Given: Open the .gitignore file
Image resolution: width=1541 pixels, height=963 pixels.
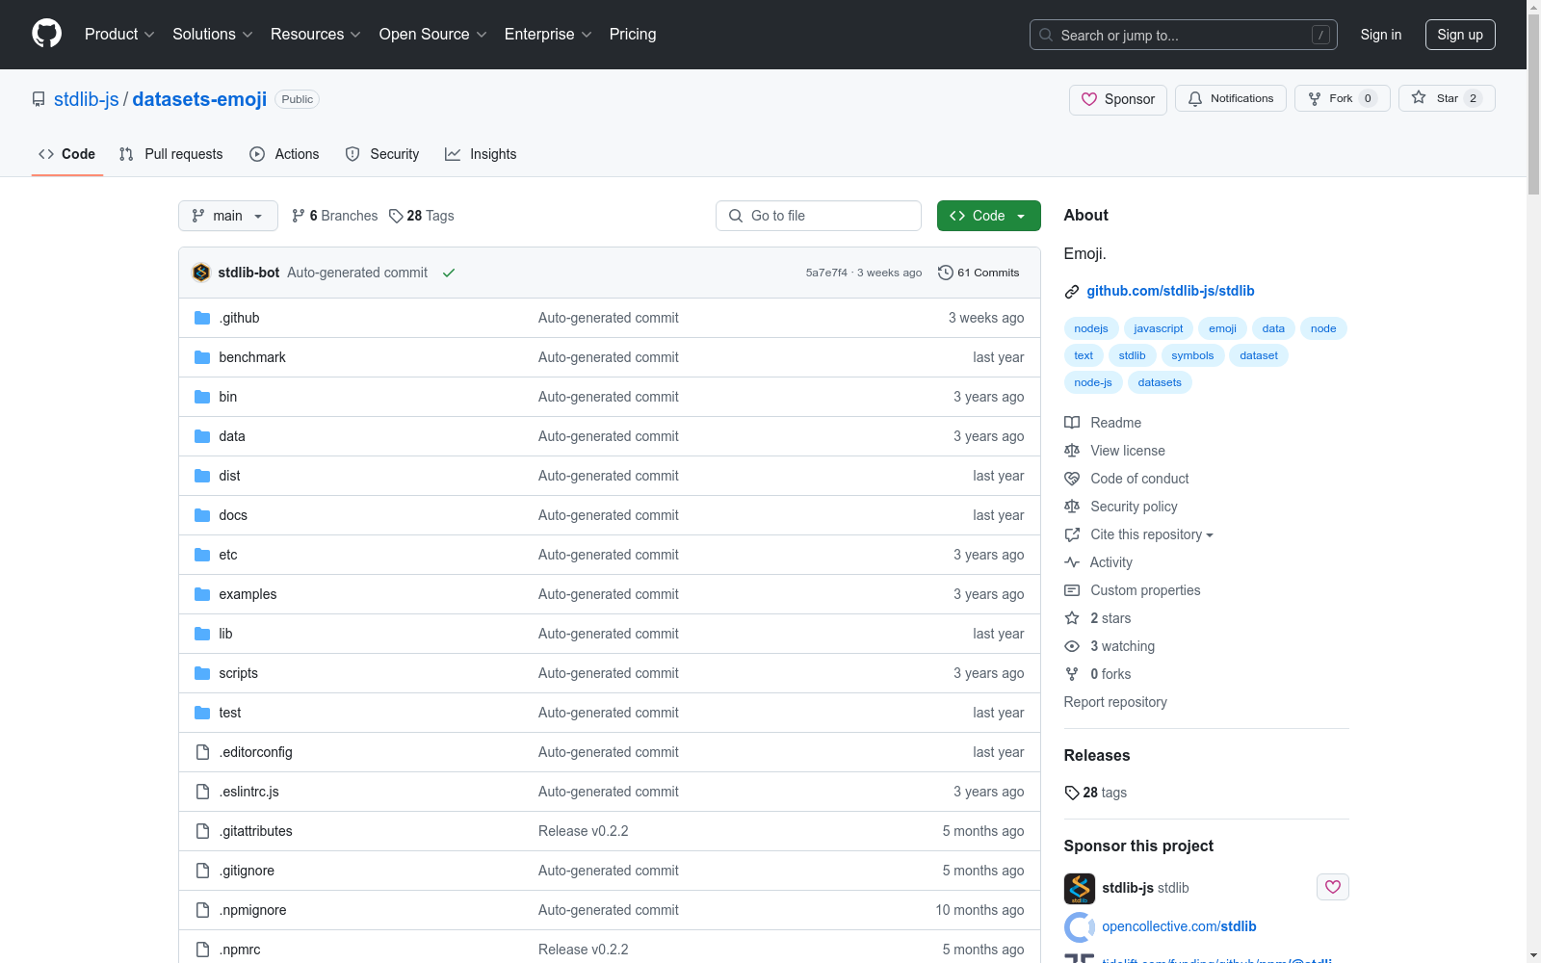Looking at the screenshot, I should tap(247, 871).
